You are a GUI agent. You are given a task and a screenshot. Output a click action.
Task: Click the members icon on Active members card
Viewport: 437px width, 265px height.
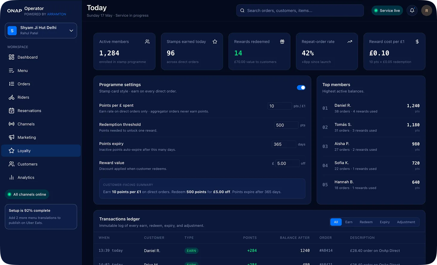(147, 42)
